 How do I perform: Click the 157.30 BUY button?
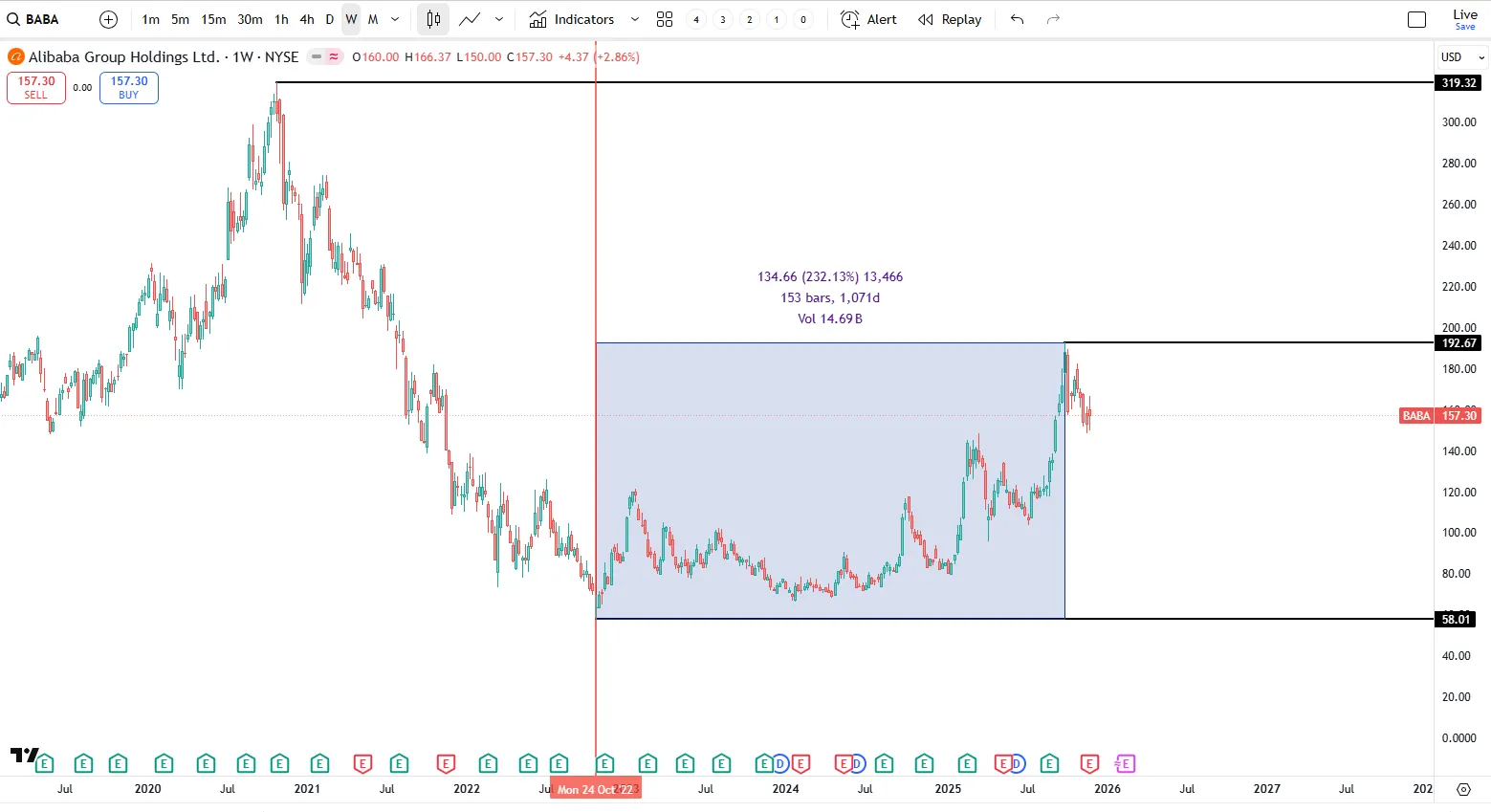(x=129, y=88)
